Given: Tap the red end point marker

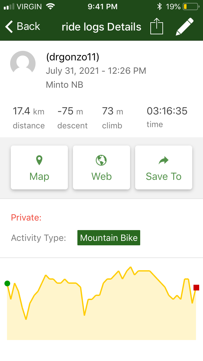Looking at the screenshot, I should pyautogui.click(x=196, y=288).
